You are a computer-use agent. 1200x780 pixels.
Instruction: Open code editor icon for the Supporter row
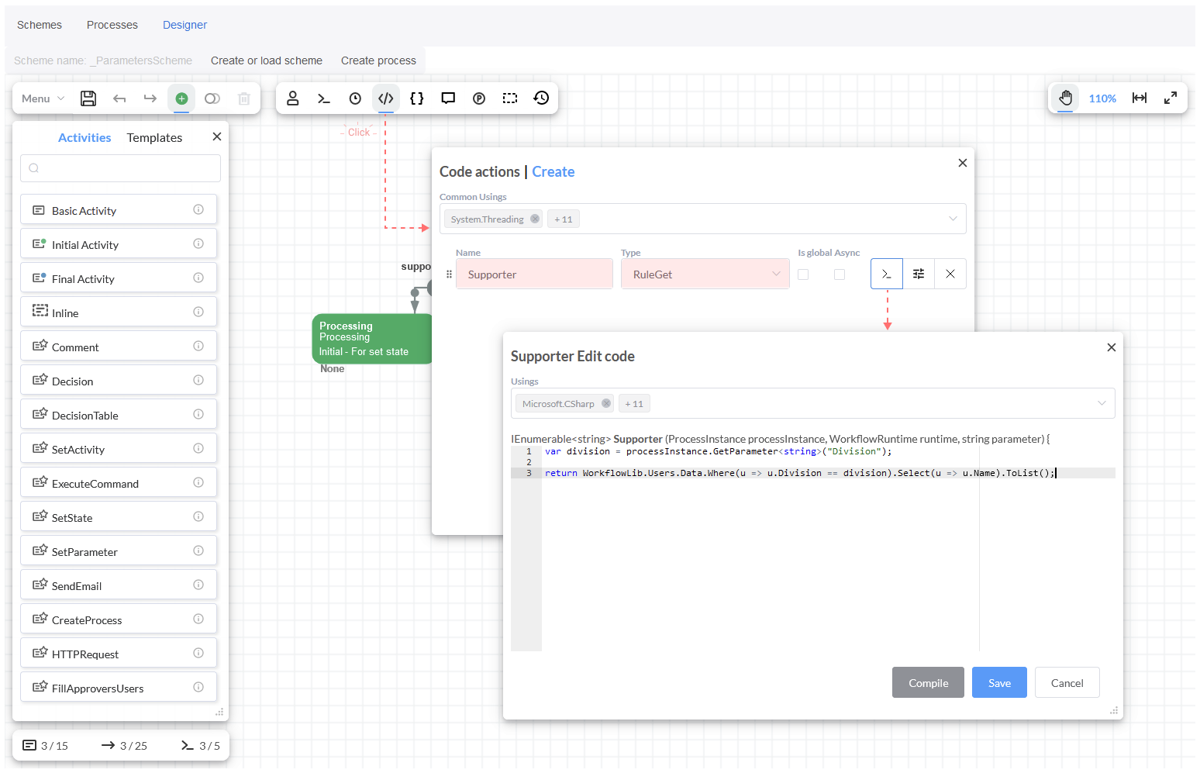click(x=887, y=274)
